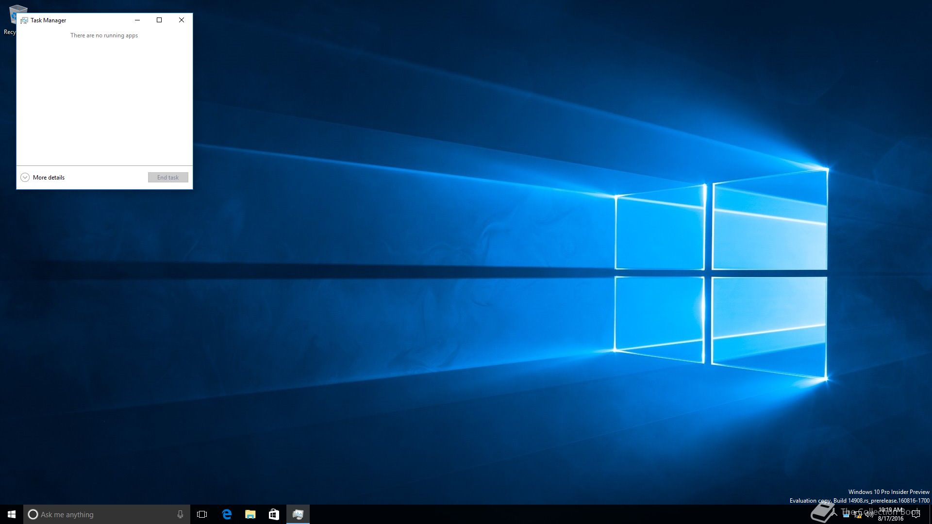The width and height of the screenshot is (932, 524).
Task: Click the disabled End task button
Action: point(168,178)
